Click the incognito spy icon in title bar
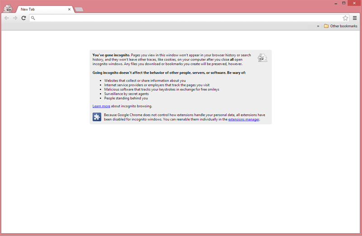The height and width of the screenshot is (236, 362). 8,9
